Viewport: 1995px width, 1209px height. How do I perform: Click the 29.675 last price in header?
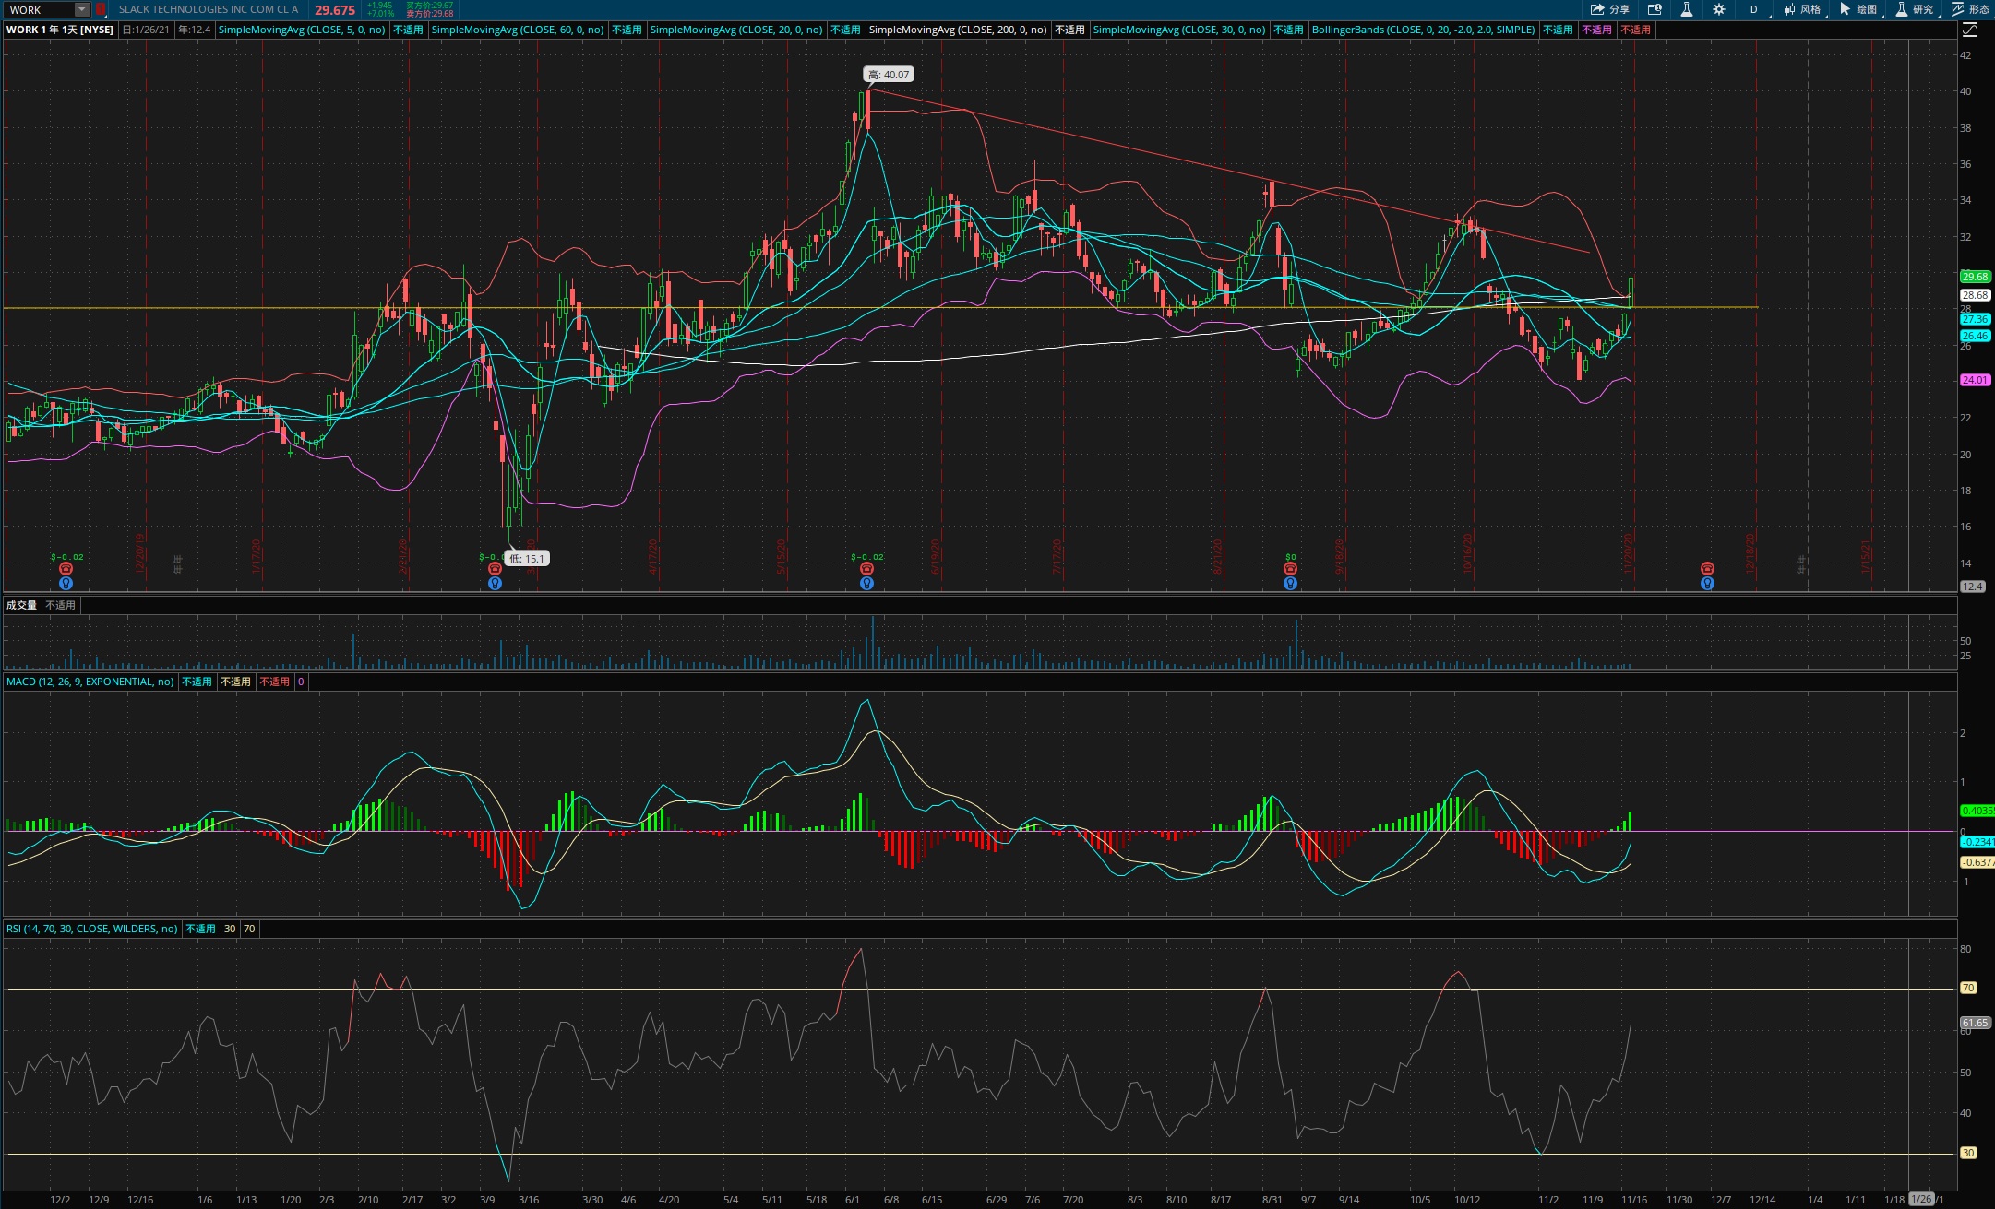point(335,10)
